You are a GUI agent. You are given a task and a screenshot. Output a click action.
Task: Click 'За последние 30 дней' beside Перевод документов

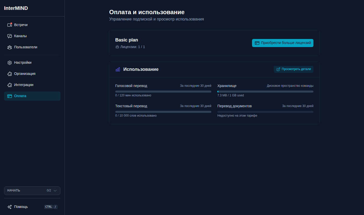click(298, 106)
